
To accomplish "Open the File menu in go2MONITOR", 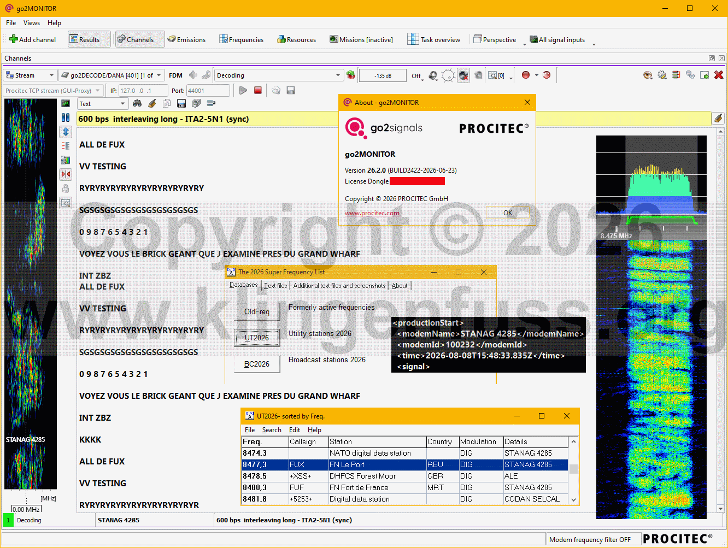I will tap(11, 23).
